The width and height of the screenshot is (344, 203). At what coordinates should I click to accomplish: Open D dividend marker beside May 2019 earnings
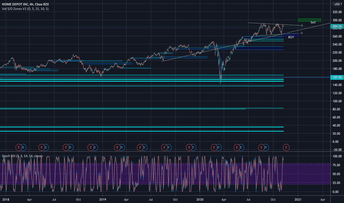point(144,147)
